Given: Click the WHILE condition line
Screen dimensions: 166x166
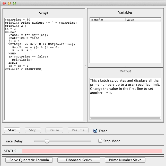Looking at the screenshot, I should click(x=42, y=44).
